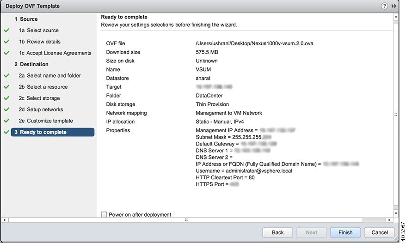The image size is (406, 243).
Task: Click the DataCenter folder value
Action: tap(209, 96)
